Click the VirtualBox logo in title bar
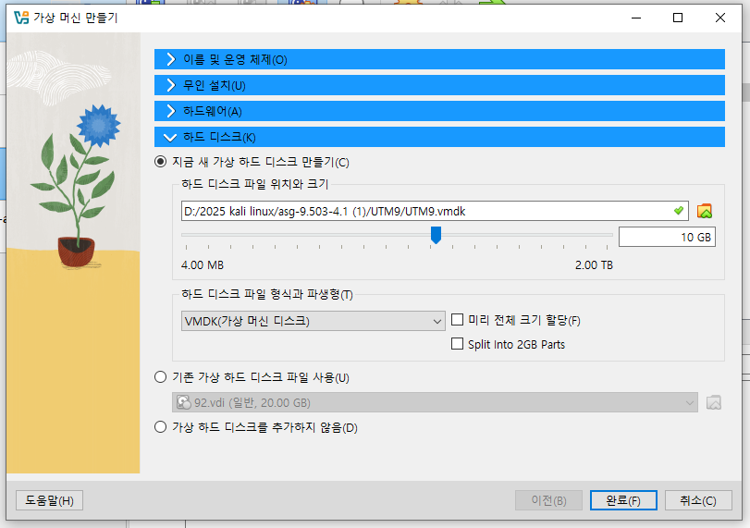Screen dimensions: 750x528 tap(21, 18)
